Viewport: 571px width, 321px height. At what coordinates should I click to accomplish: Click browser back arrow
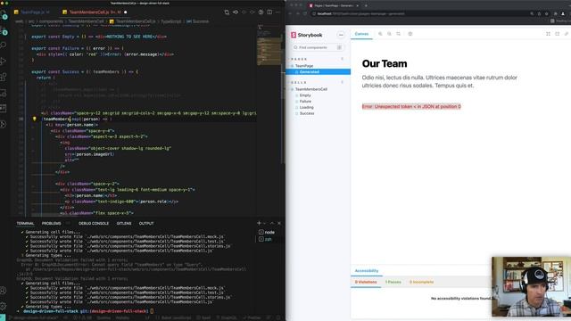[290, 13]
